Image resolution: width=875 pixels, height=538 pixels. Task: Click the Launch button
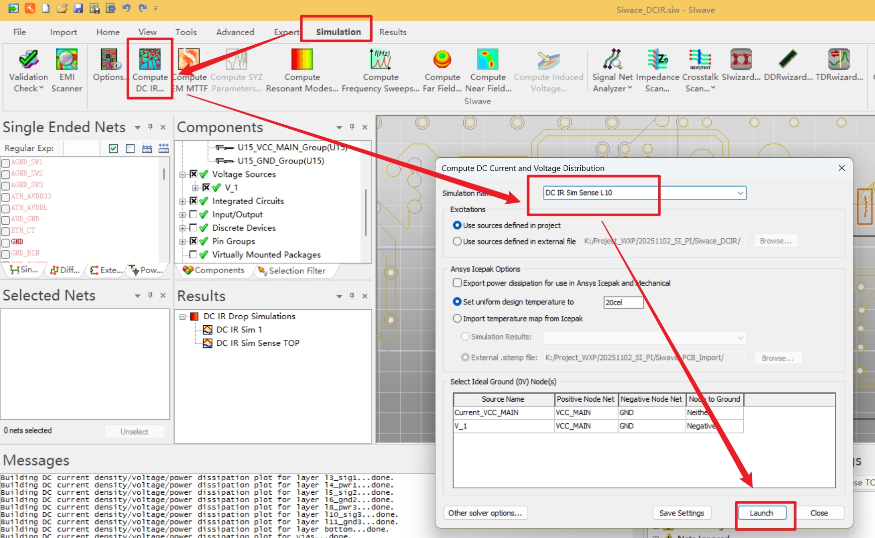(x=761, y=513)
